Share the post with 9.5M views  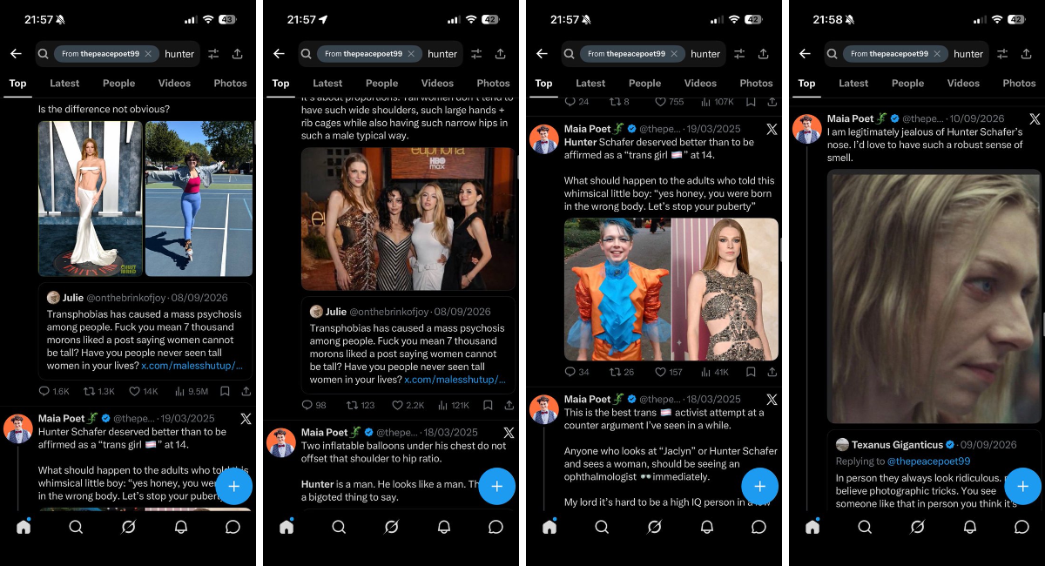pyautogui.click(x=246, y=392)
